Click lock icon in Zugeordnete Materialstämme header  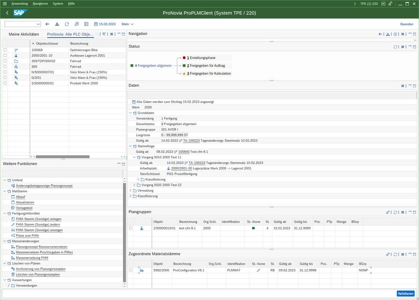coord(388,254)
